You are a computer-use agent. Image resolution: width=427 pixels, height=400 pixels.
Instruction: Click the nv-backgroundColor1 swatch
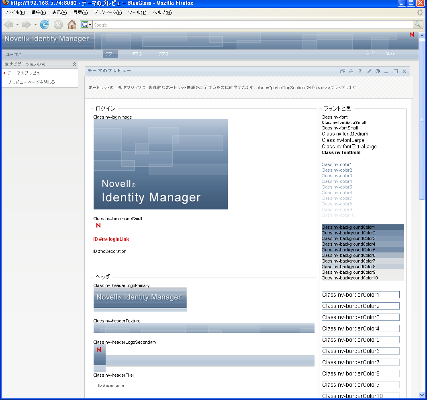tap(362, 227)
